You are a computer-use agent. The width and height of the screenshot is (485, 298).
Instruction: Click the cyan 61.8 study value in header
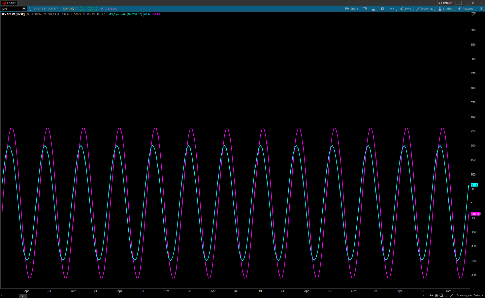(x=147, y=14)
